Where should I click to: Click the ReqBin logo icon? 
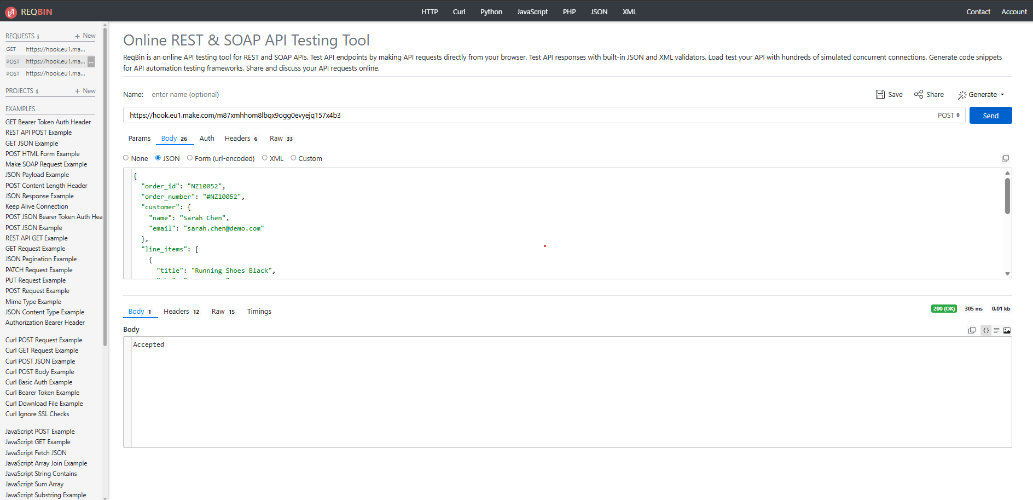[x=11, y=12]
